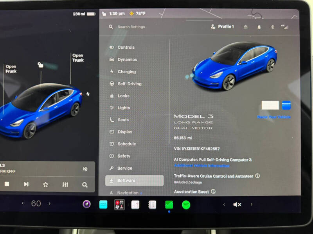Open notifications bell icon
Screen dimensions: 313x234
[x=259, y=27]
